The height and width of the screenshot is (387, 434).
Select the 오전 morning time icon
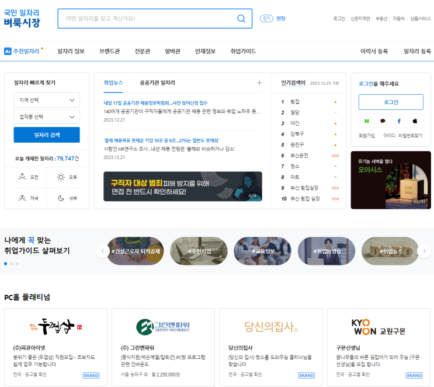point(22,177)
